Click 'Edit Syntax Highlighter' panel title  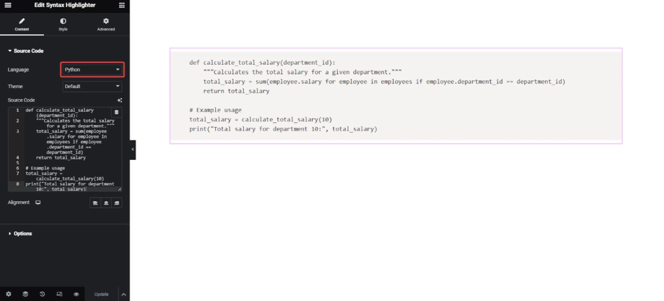click(65, 5)
